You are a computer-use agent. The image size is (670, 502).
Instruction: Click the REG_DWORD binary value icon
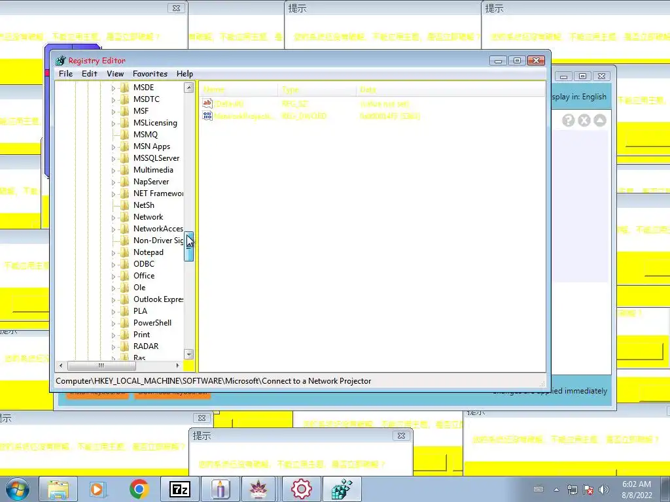[207, 115]
